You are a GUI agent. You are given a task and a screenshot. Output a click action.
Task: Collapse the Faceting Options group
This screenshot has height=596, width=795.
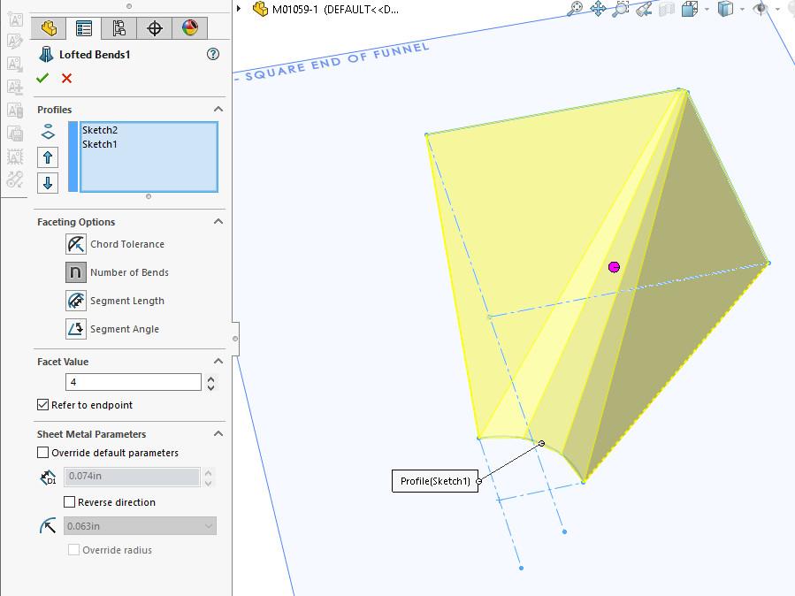pyautogui.click(x=218, y=221)
